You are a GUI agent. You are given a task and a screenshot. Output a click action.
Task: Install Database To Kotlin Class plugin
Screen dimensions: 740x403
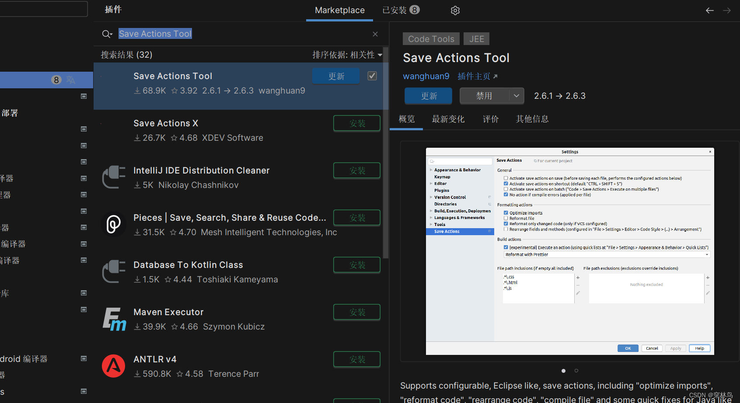pos(357,265)
